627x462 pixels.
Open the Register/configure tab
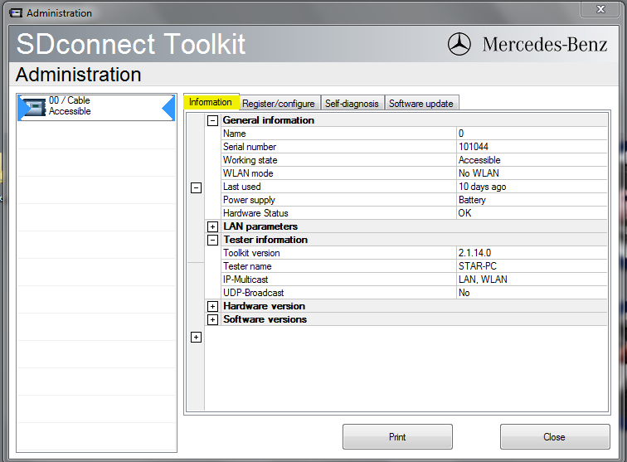(x=279, y=104)
